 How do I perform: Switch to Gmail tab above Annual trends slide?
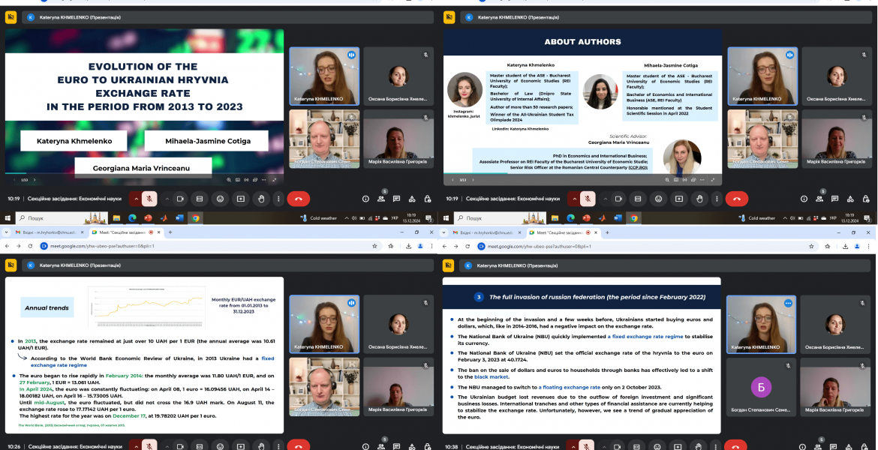[x=50, y=232]
